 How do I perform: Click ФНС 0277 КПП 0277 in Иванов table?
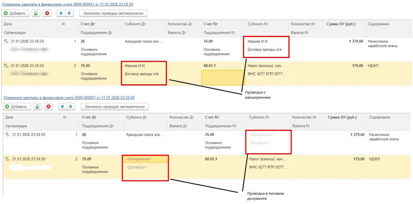pyautogui.click(x=267, y=74)
